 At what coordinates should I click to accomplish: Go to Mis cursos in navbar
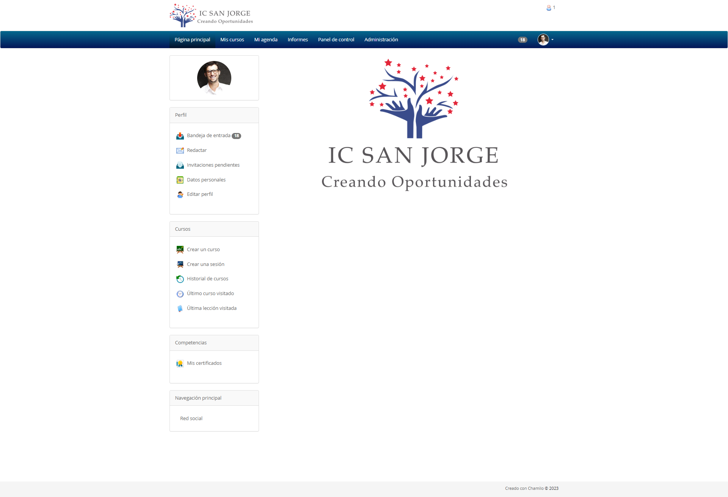click(232, 39)
